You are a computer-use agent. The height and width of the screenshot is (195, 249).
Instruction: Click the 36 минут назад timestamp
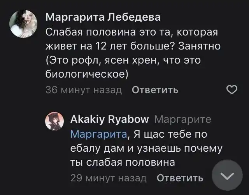[84, 90]
